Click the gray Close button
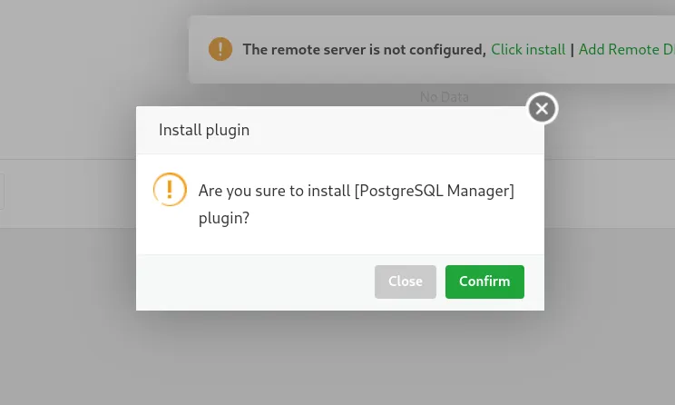Image resolution: width=675 pixels, height=405 pixels. [x=405, y=282]
